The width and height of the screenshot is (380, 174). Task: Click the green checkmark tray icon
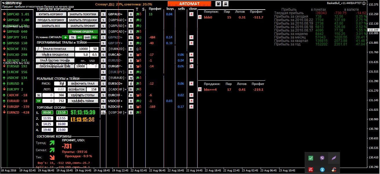pos(310,158)
